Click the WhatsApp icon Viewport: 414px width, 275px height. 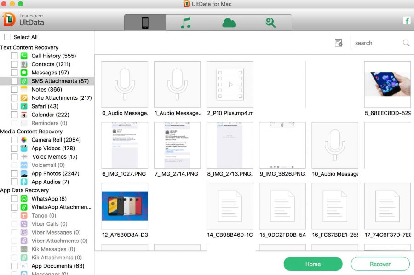pos(24,199)
